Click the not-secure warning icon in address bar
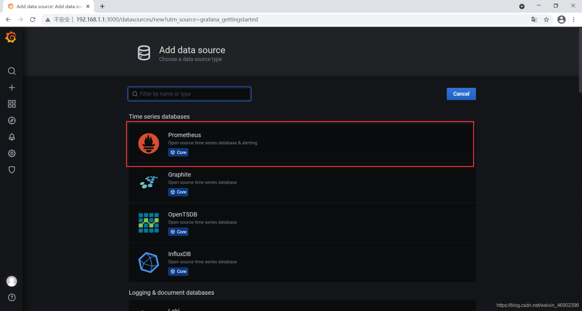Viewport: 582px width, 311px height. tap(48, 19)
